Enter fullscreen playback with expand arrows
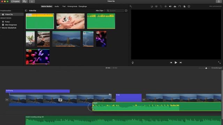 [x=219, y=62]
